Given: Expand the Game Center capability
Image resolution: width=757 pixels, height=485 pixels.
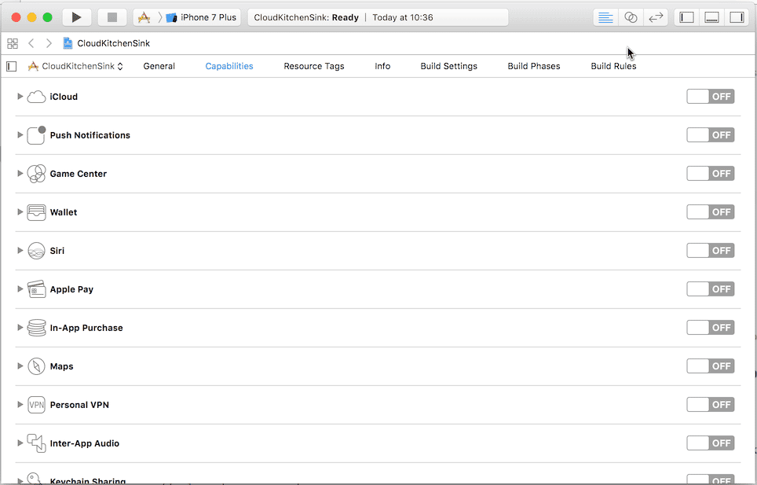Looking at the screenshot, I should (20, 174).
